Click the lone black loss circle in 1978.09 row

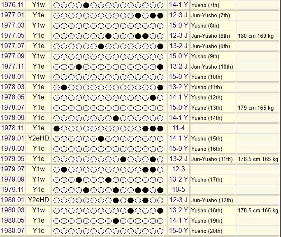(x=116, y=118)
